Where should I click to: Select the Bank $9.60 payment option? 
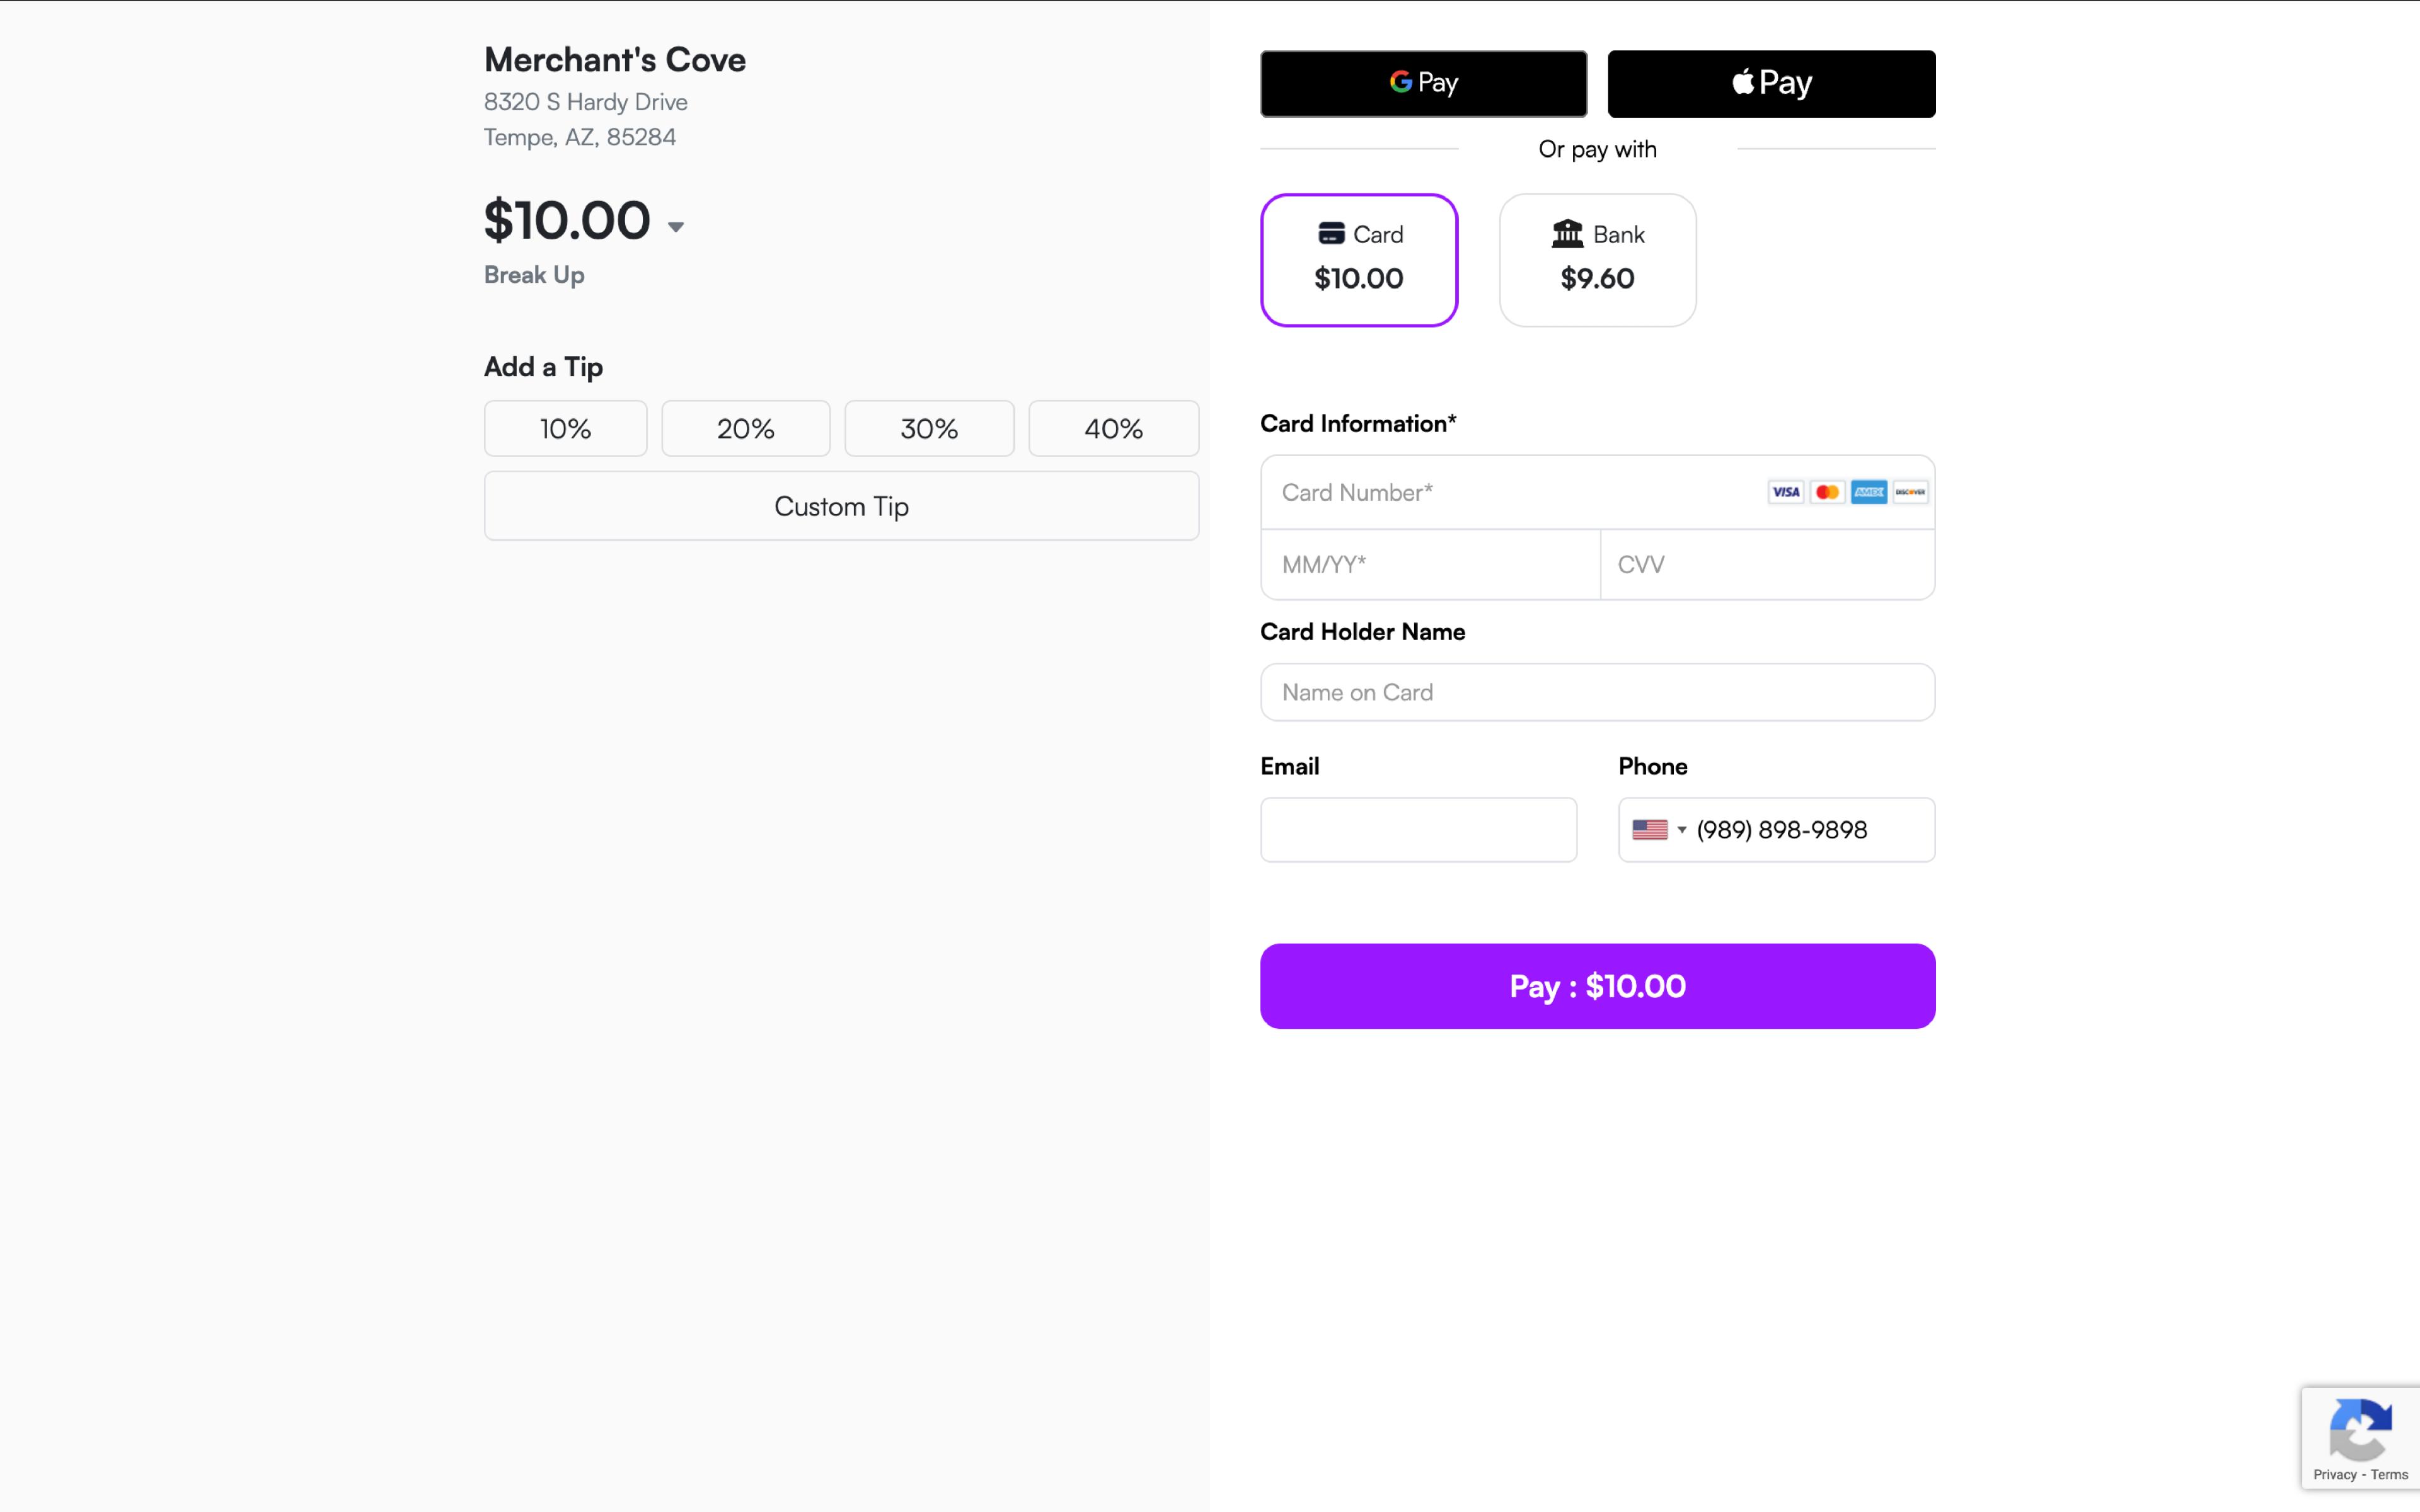tap(1596, 259)
